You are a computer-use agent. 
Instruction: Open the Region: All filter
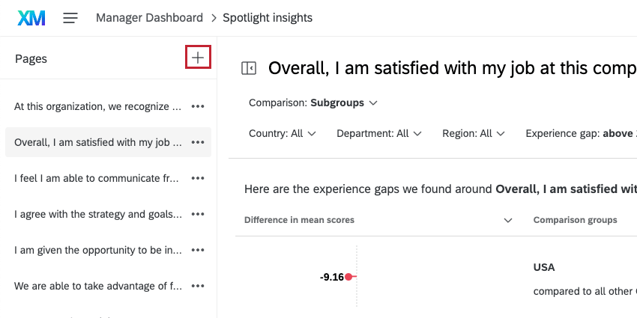pyautogui.click(x=474, y=133)
